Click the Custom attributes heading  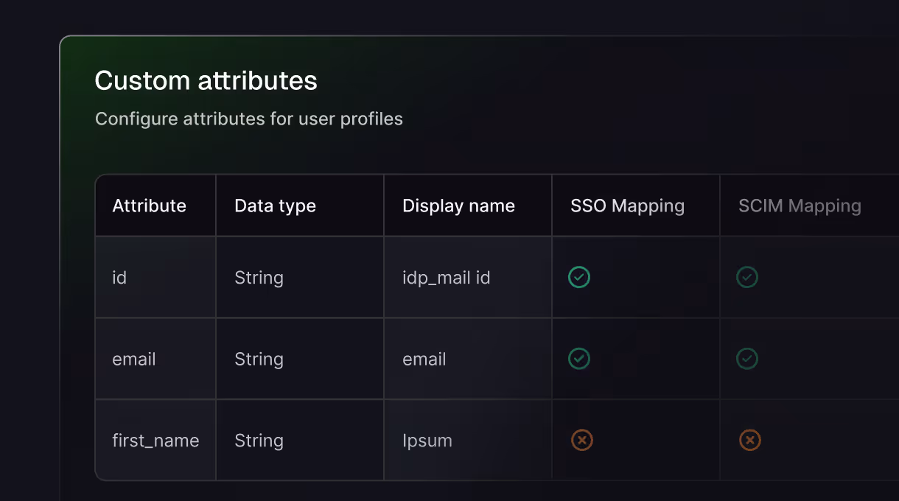point(206,80)
